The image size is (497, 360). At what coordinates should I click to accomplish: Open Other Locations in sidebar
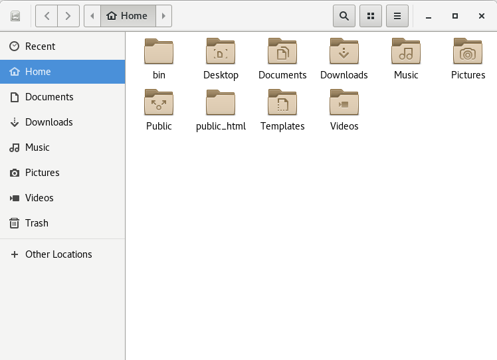pyautogui.click(x=58, y=254)
